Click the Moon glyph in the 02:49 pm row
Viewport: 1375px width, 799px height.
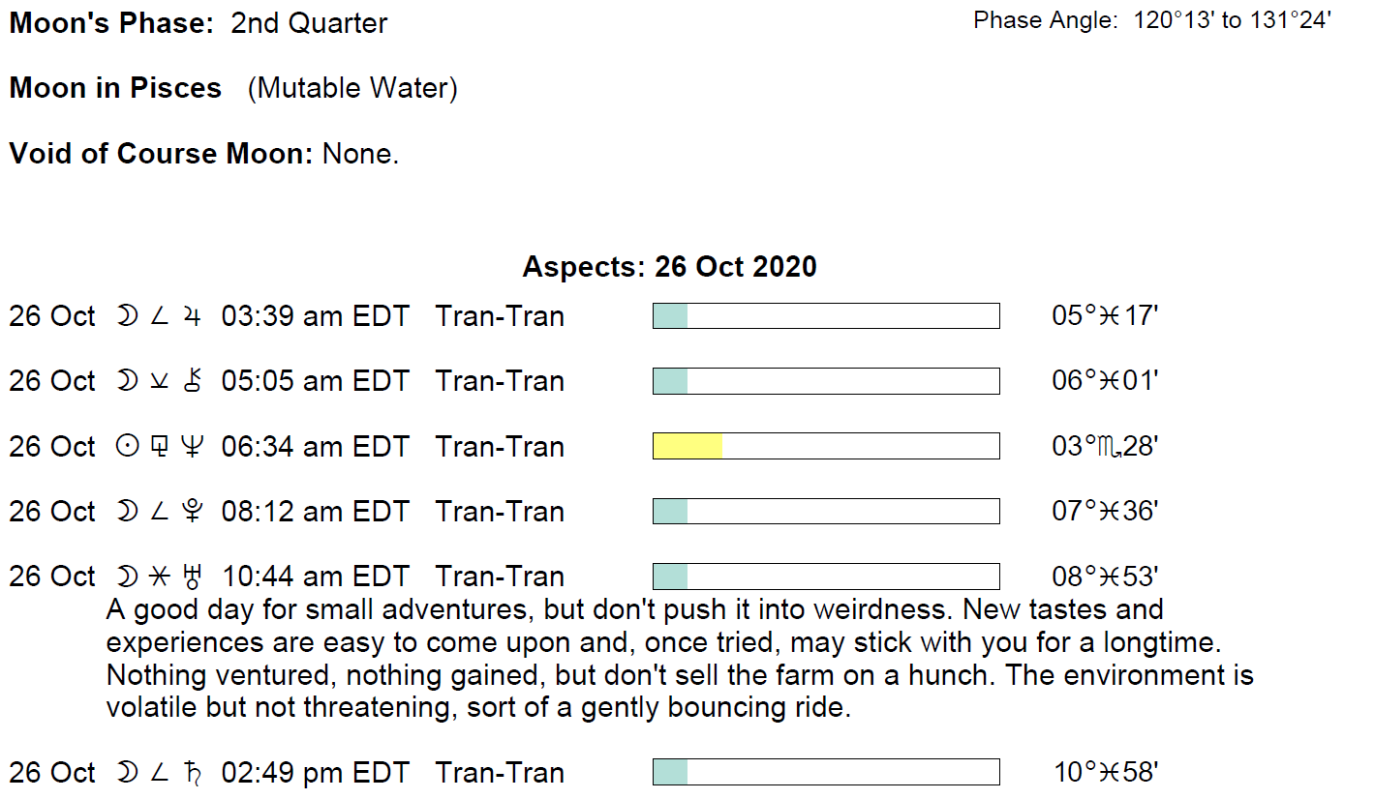127,773
